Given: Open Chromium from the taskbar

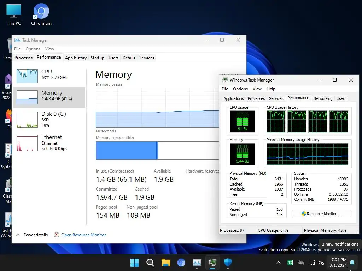Looking at the screenshot, I should pyautogui.click(x=181, y=263).
